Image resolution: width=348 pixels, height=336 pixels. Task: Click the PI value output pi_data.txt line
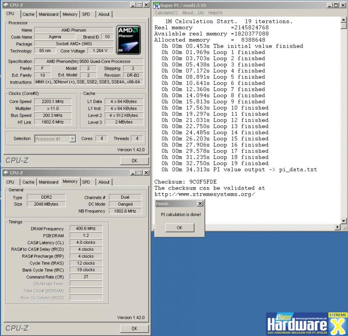coord(239,170)
